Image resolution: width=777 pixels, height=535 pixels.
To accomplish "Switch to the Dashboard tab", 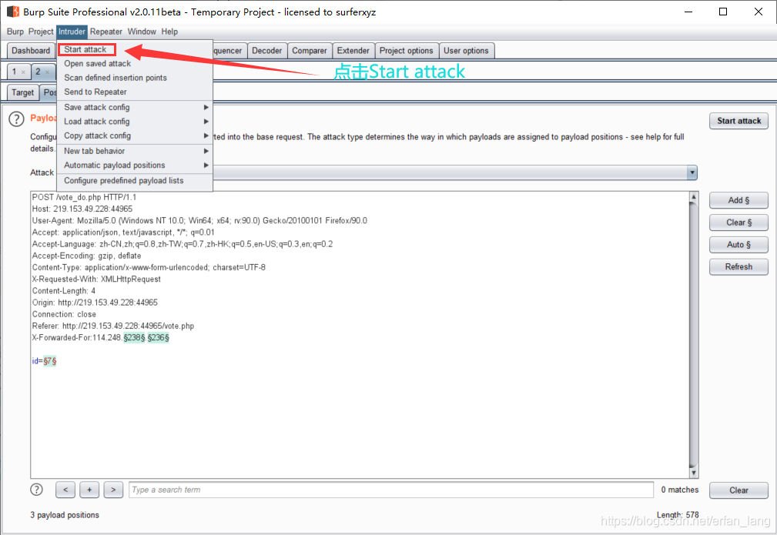I will 31,51.
